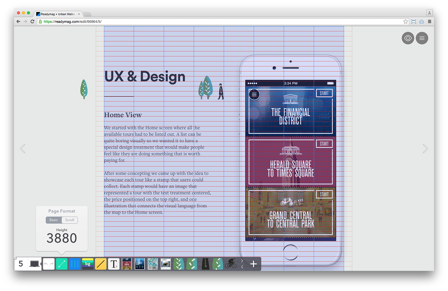Click paragraph starting 'We started with the Home'
This screenshot has height=291, width=448.
[x=154, y=144]
